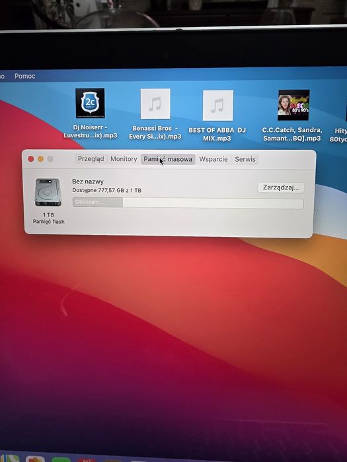Switch to the Przegląd tab

click(x=91, y=159)
